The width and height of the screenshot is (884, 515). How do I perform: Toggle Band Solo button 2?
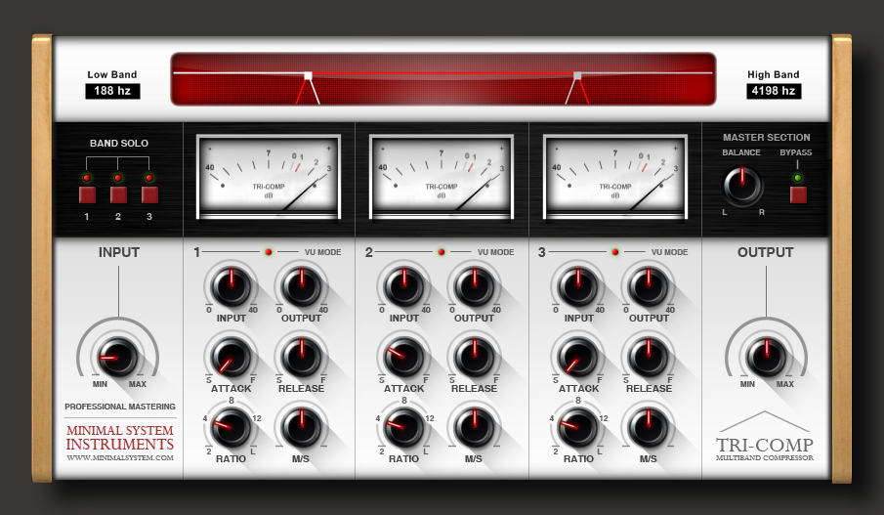point(118,195)
